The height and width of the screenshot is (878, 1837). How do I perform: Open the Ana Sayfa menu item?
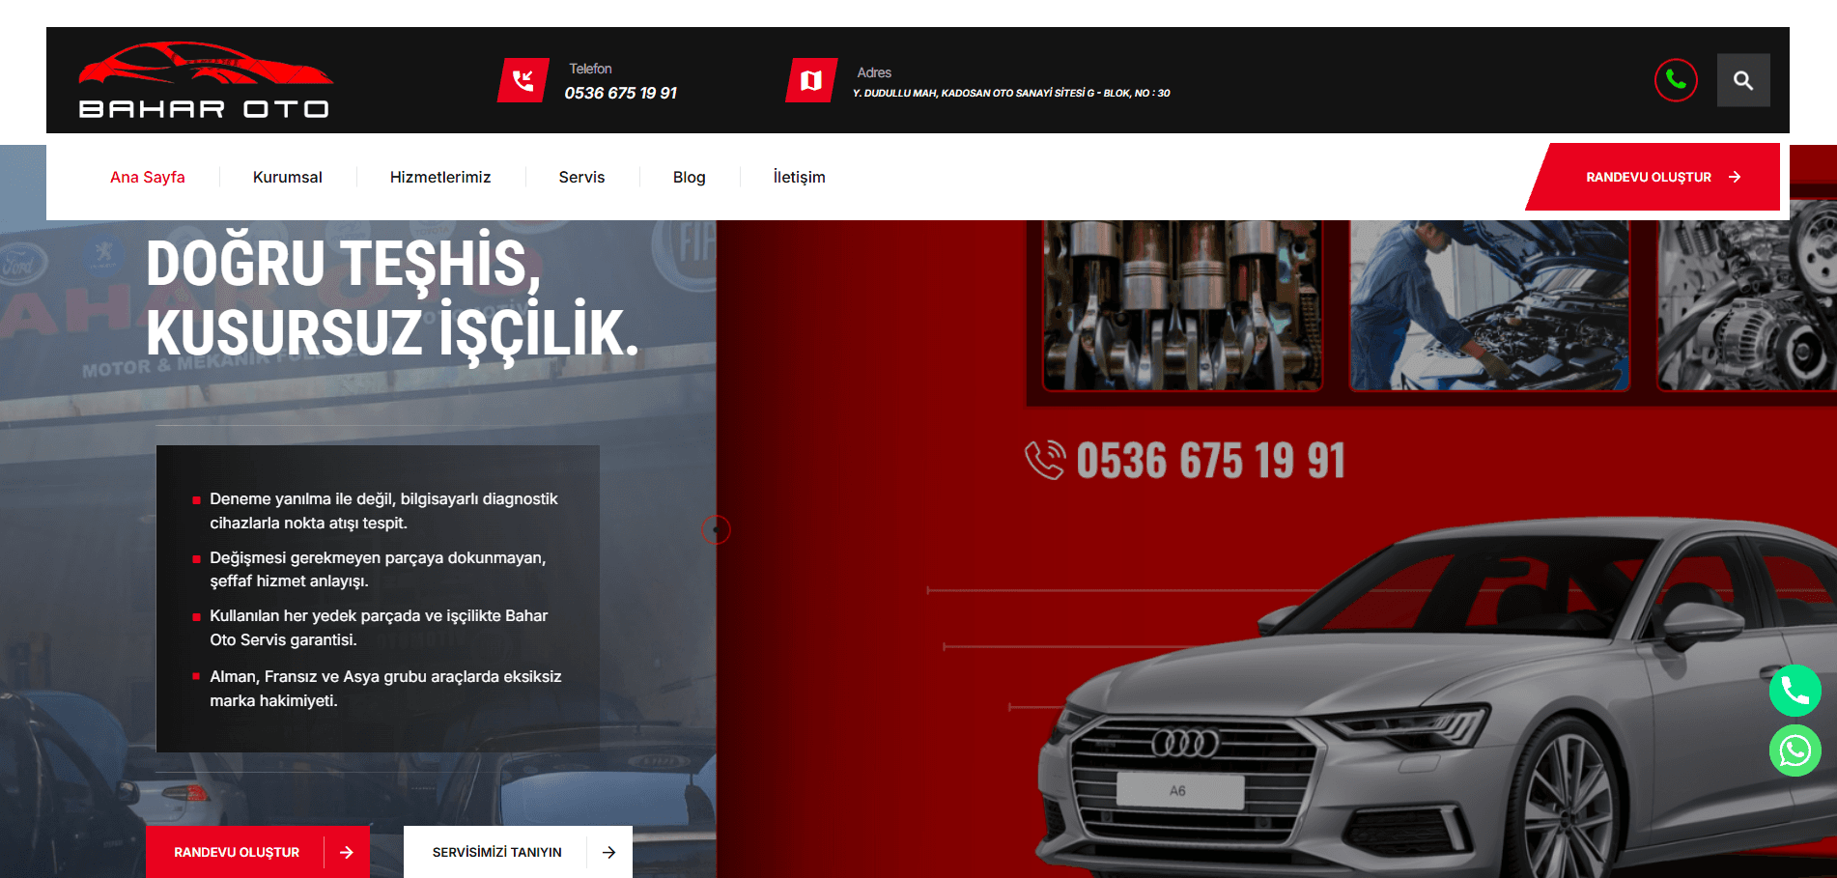(x=148, y=177)
